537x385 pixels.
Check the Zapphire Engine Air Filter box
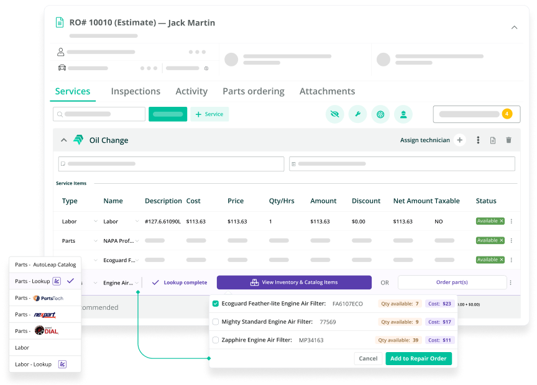pos(216,340)
